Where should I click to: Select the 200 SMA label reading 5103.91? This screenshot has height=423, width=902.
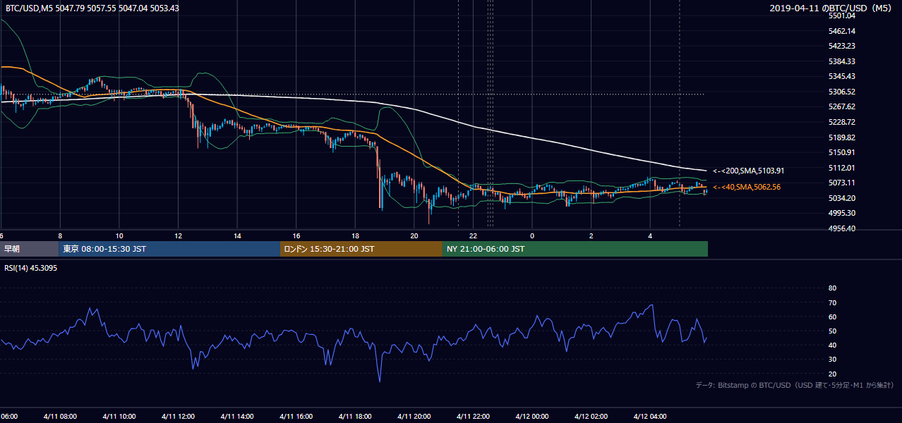click(749, 171)
